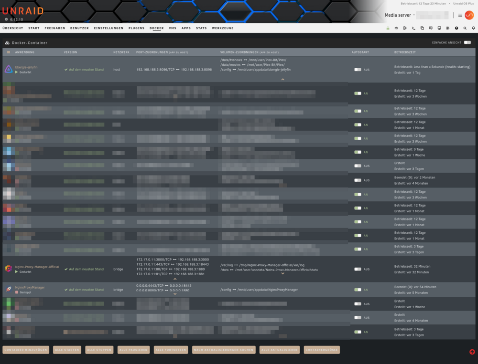Viewport: 478px width, 364px height.
Task: Click the Betriebszeit column header
Action: [405, 52]
